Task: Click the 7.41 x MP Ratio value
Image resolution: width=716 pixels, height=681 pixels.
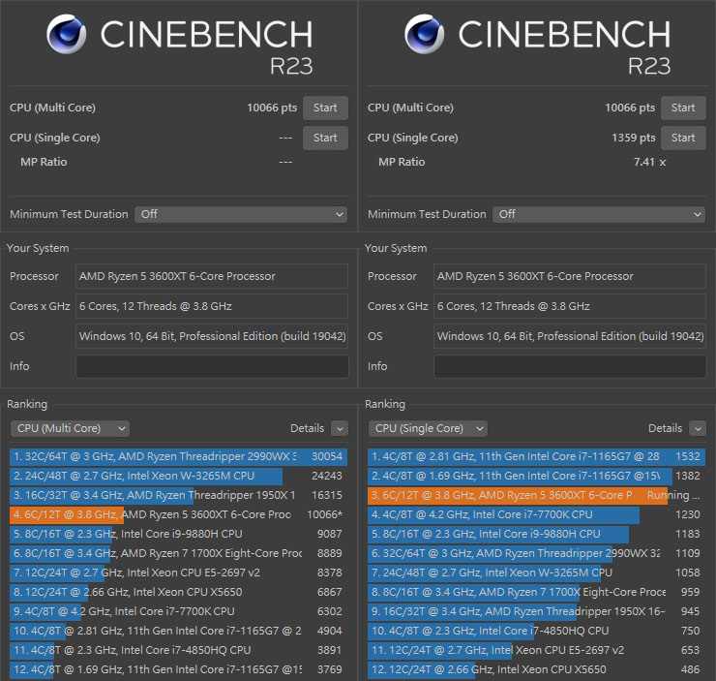Action: (650, 162)
